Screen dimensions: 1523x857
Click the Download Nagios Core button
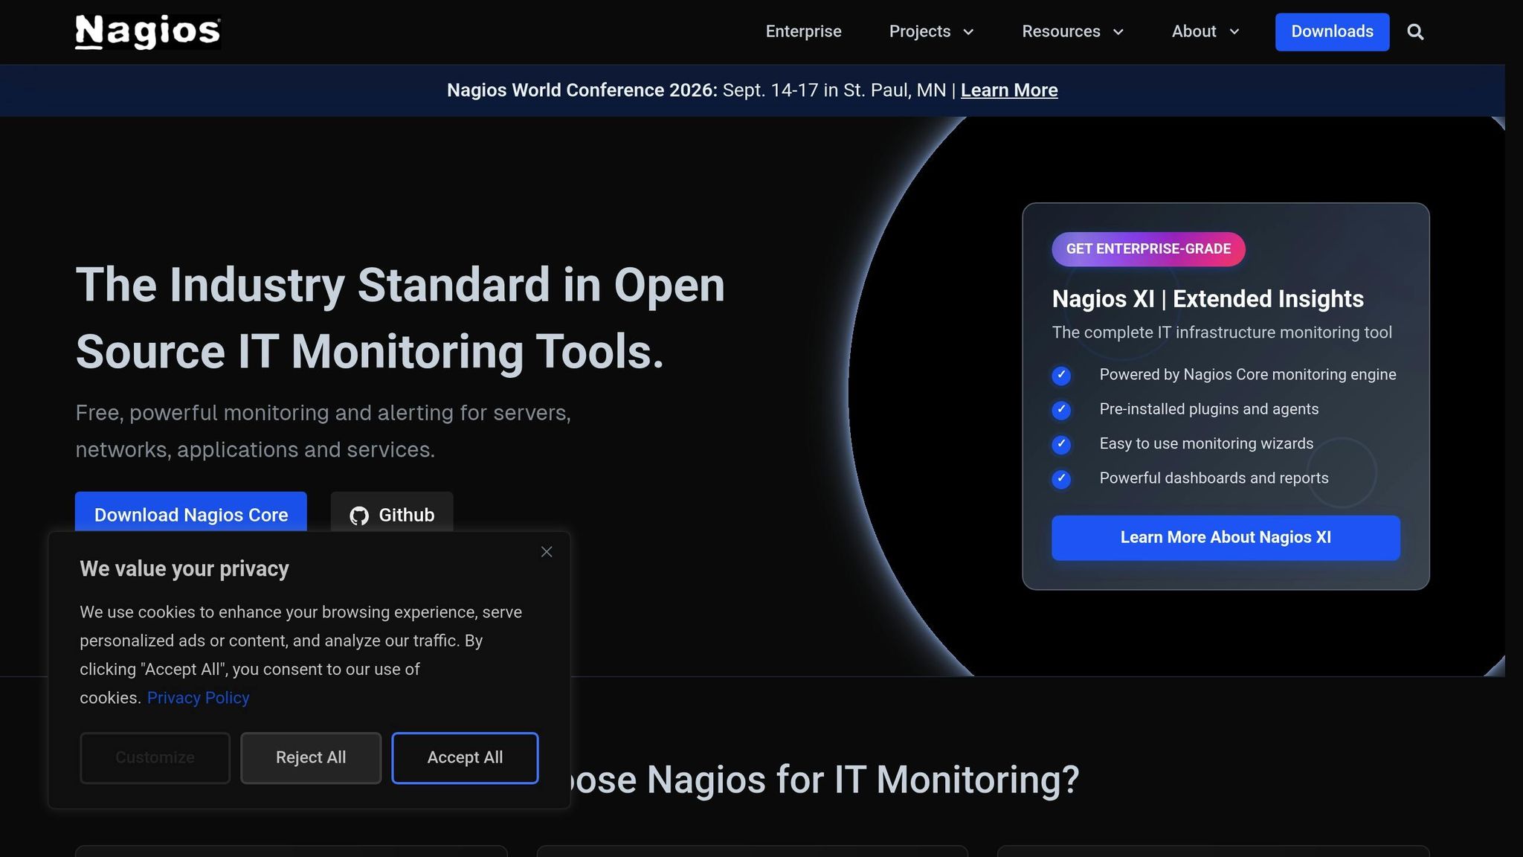click(190, 514)
